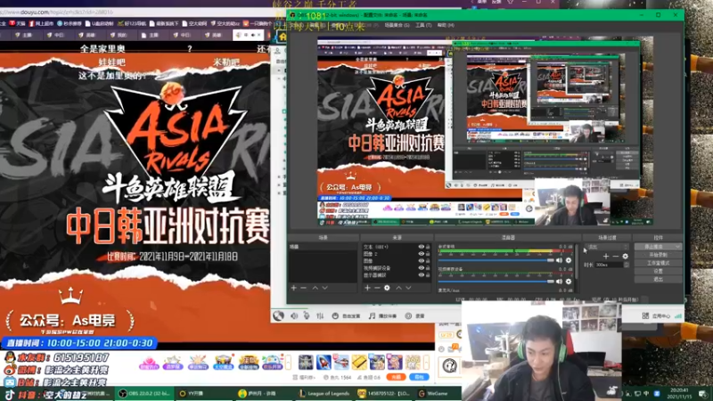Remove transition with the Scene Transitions minus icon
Viewport: 713px width, 401px height.
coord(615,257)
